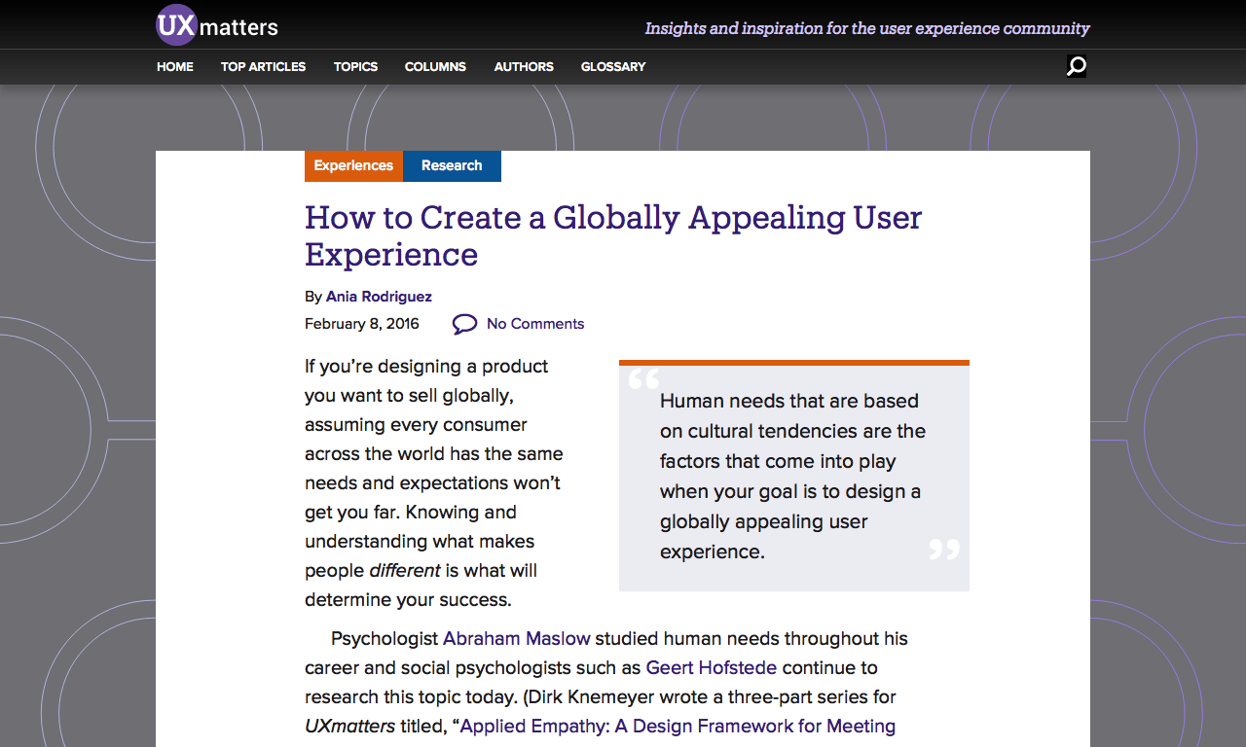The width and height of the screenshot is (1246, 747).
Task: Open the Applied Empathy article link
Action: pos(678,727)
